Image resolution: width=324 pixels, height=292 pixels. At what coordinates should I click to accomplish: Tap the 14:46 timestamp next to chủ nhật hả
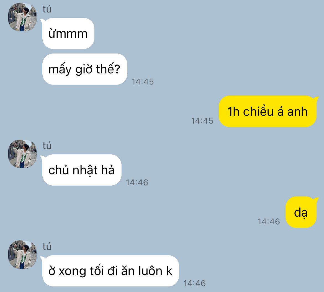137,183
